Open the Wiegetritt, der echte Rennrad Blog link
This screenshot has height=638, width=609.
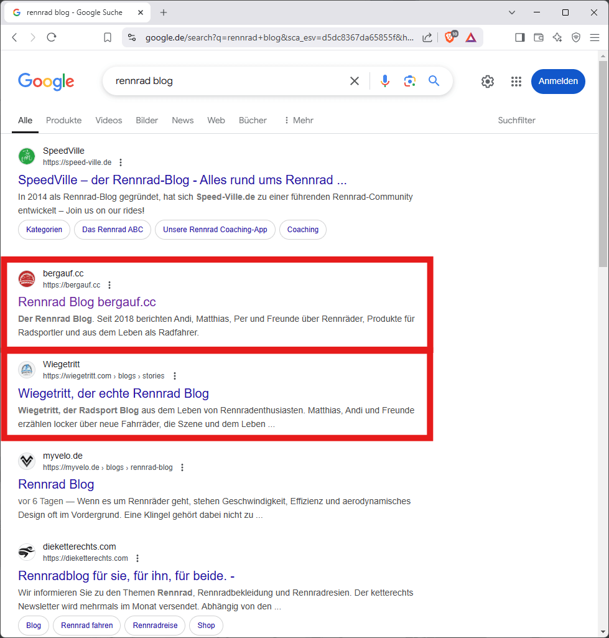113,393
